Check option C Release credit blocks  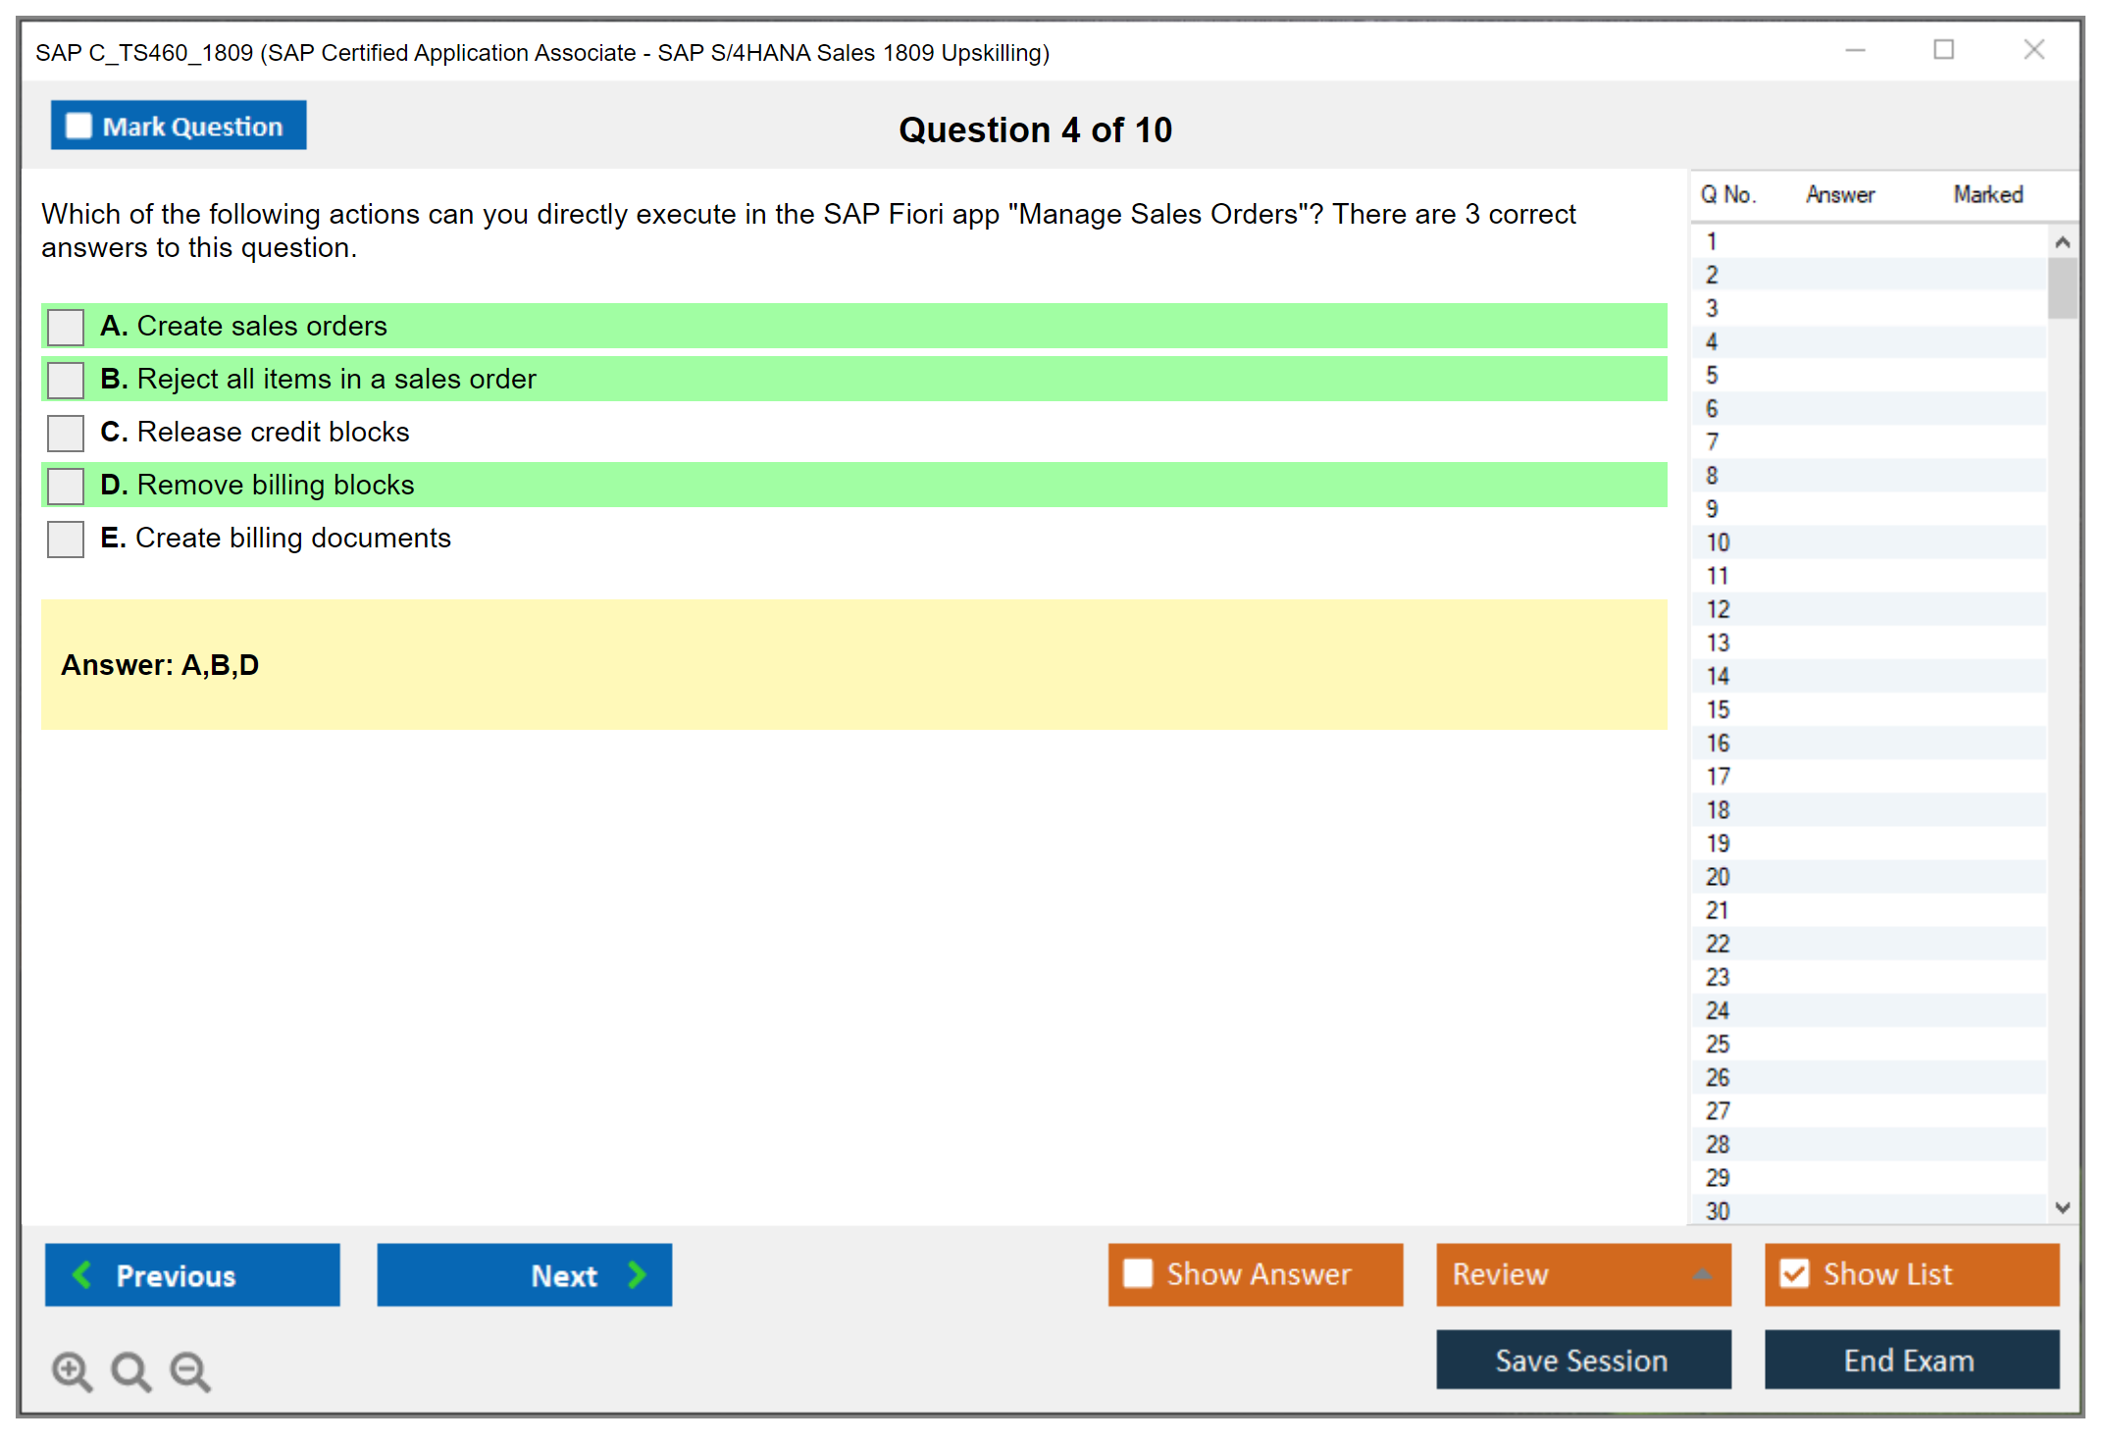pyautogui.click(x=66, y=433)
